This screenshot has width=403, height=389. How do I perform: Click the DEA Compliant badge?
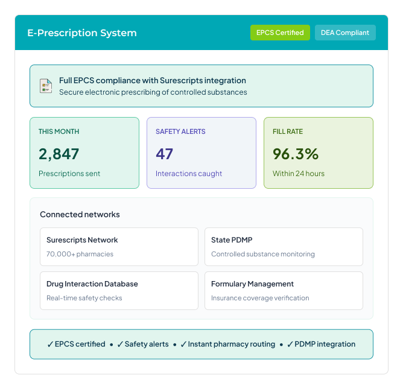[345, 33]
